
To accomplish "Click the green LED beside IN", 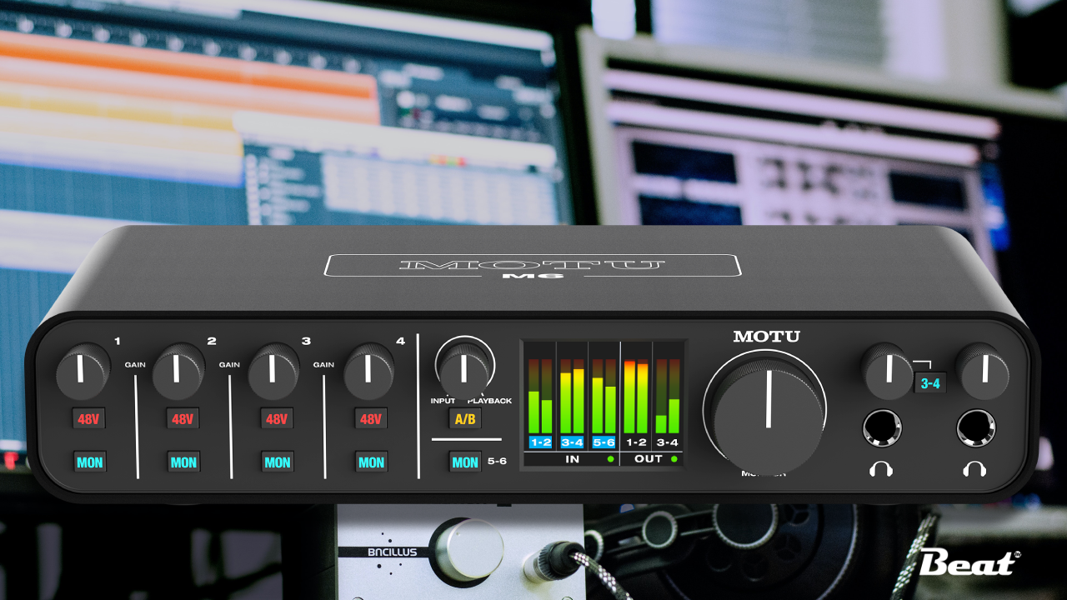I will 610,459.
